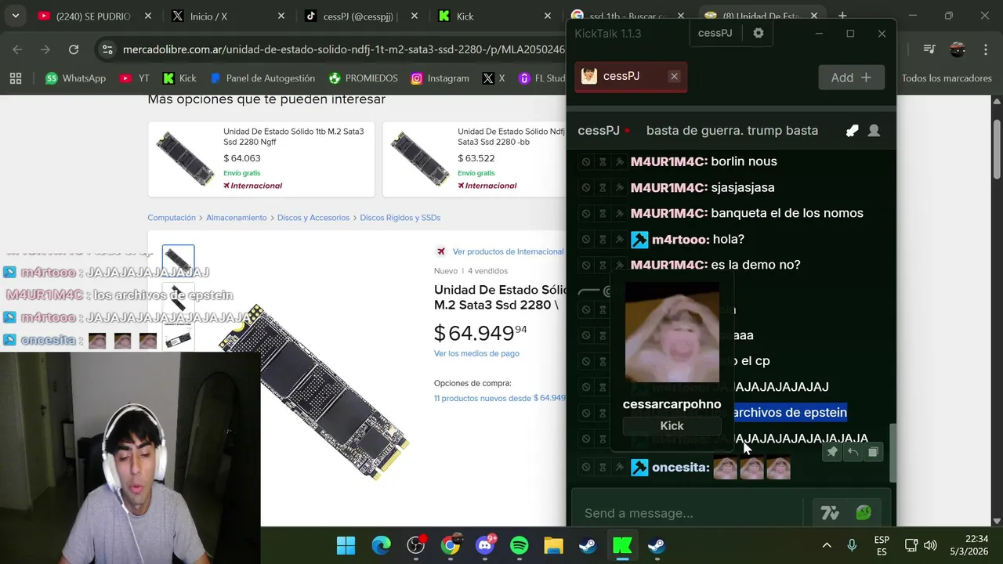Copy hovered message via copy button

(x=873, y=452)
